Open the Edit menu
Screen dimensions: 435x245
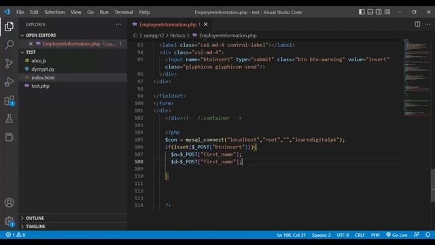pos(34,12)
